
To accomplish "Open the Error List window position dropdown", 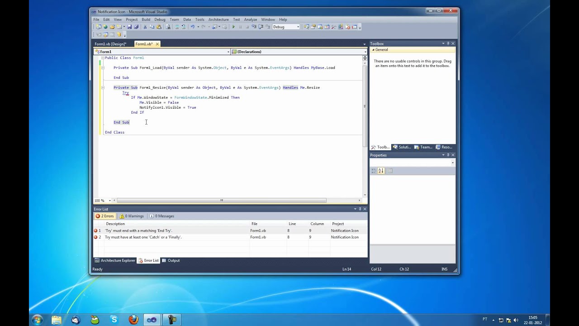I will pos(355,209).
